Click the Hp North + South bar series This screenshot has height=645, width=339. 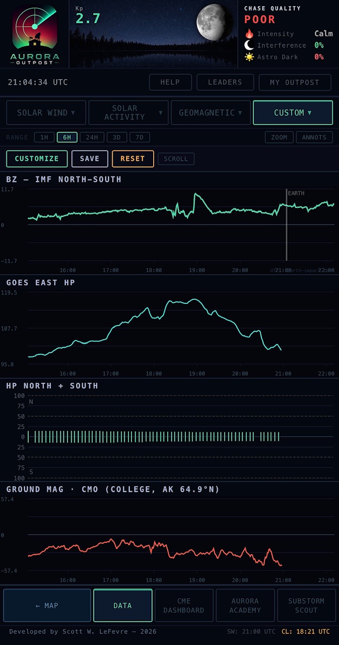154,437
